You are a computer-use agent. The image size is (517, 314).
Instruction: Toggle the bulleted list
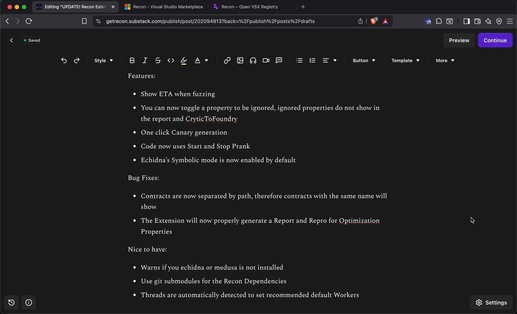(299, 60)
